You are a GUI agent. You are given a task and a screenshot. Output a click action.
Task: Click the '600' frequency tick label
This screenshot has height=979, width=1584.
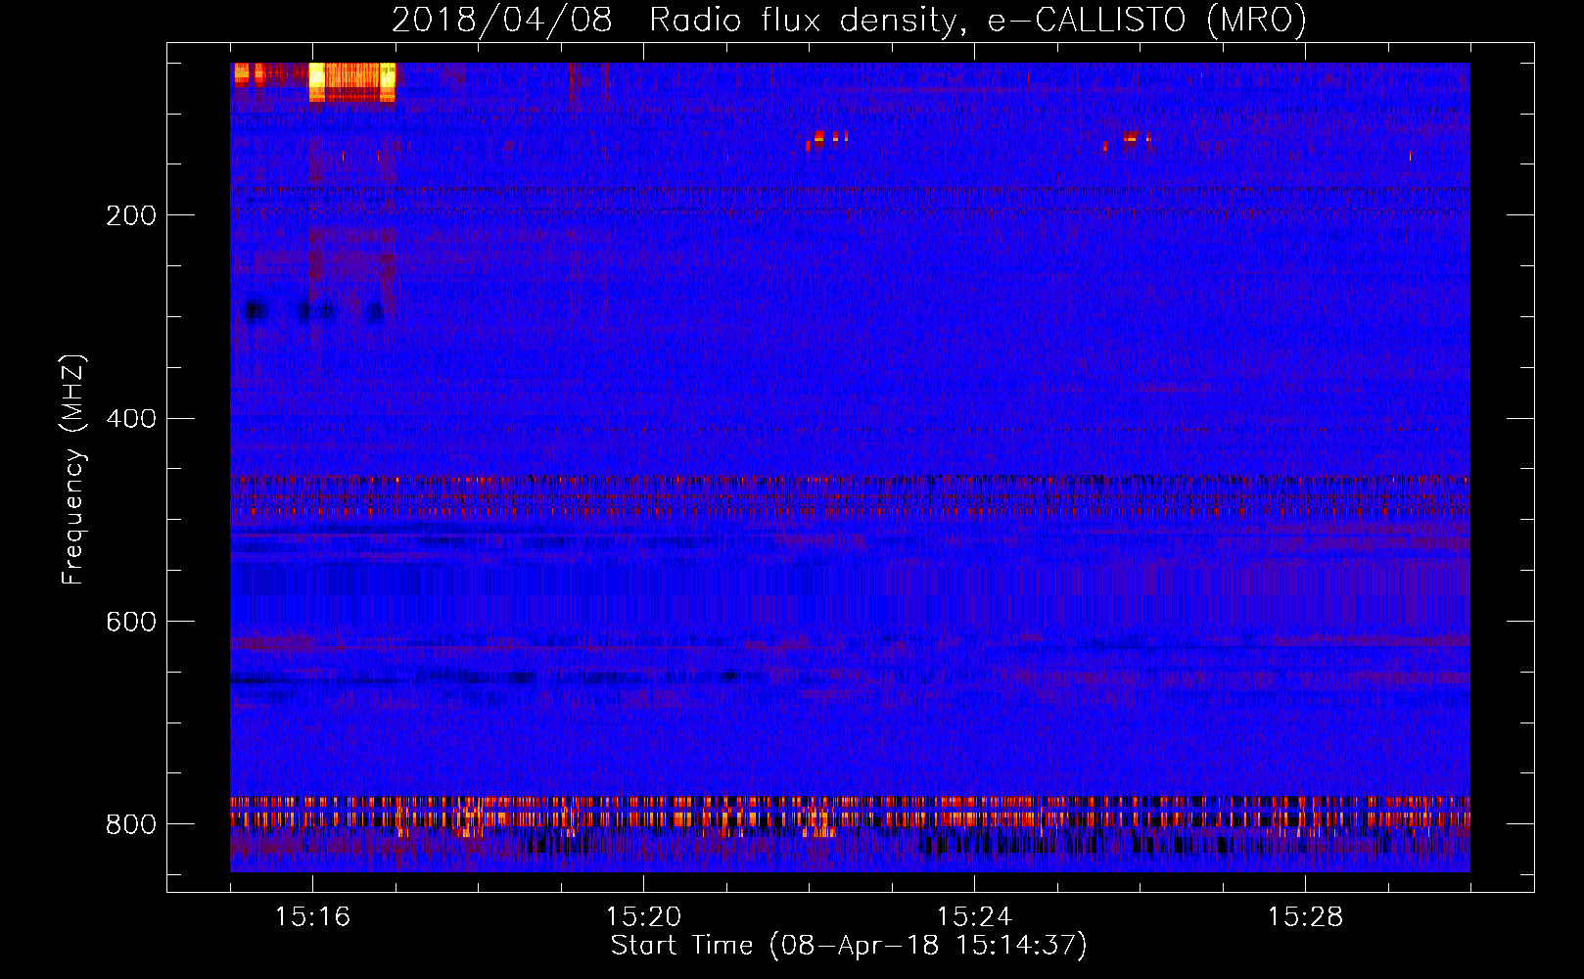(131, 623)
